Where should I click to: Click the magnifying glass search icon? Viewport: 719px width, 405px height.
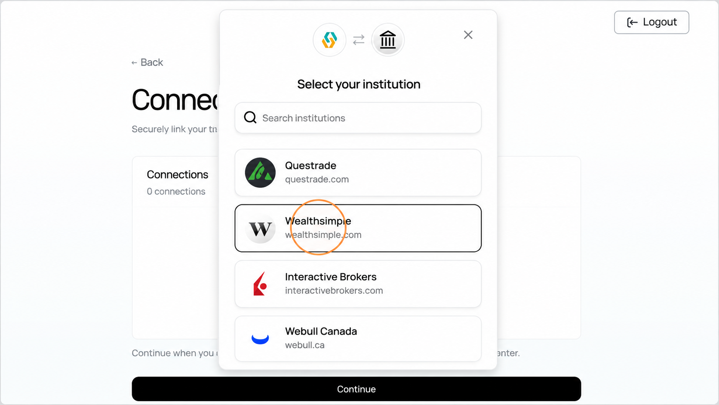(x=250, y=117)
